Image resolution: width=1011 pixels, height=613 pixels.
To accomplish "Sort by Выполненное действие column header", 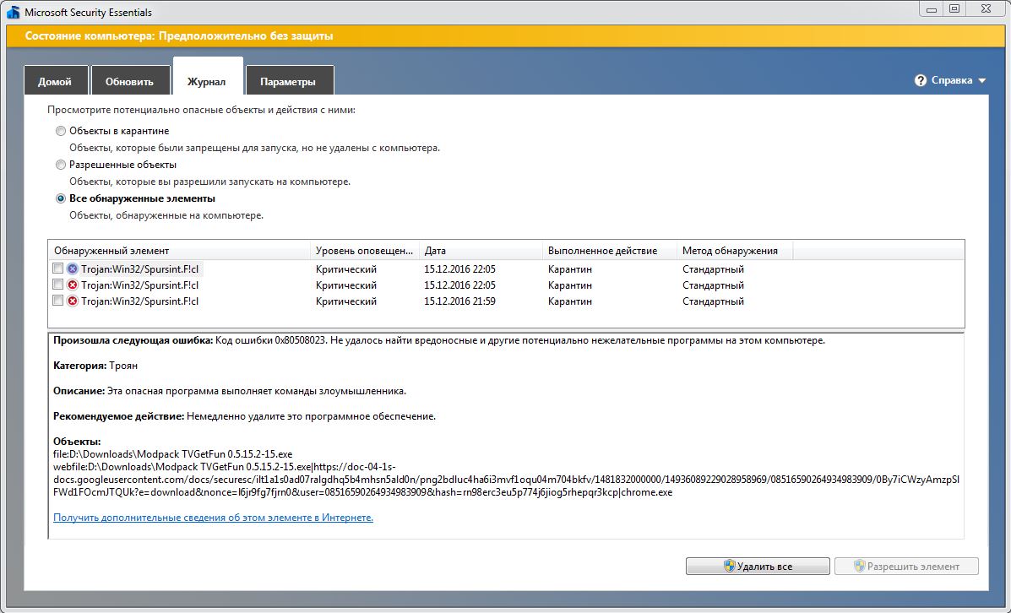I will tap(609, 251).
